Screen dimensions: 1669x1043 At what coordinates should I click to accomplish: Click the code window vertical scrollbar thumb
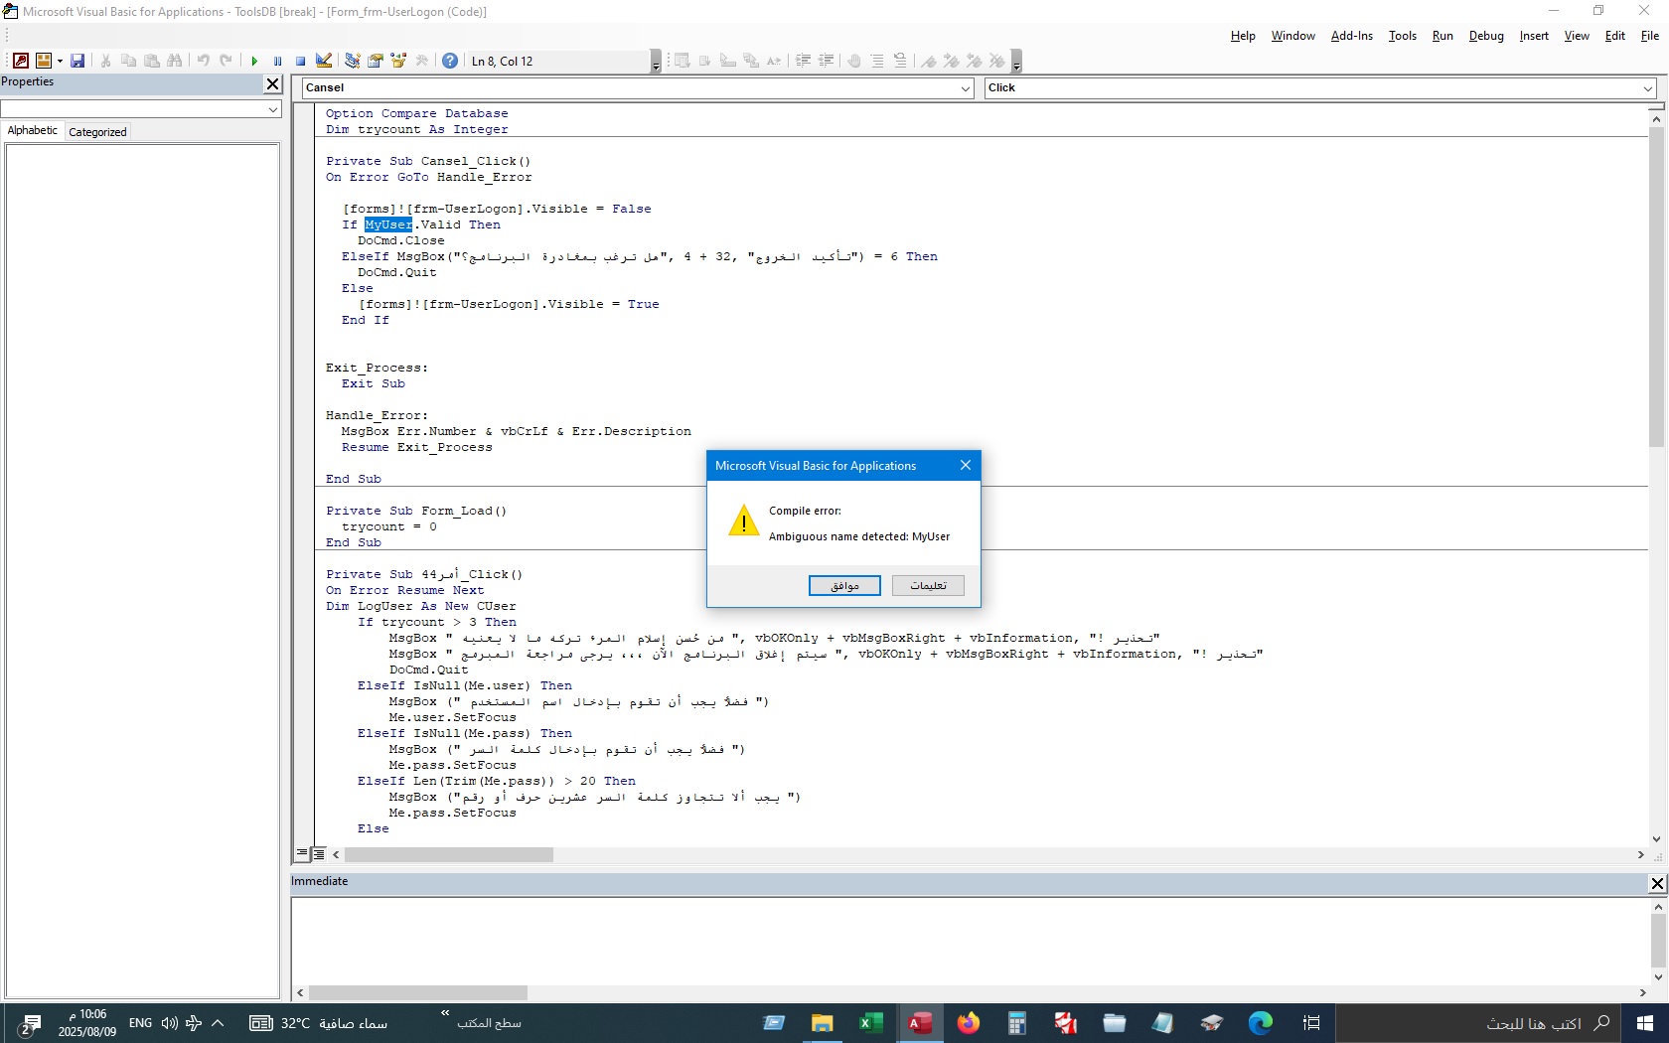[1656, 286]
